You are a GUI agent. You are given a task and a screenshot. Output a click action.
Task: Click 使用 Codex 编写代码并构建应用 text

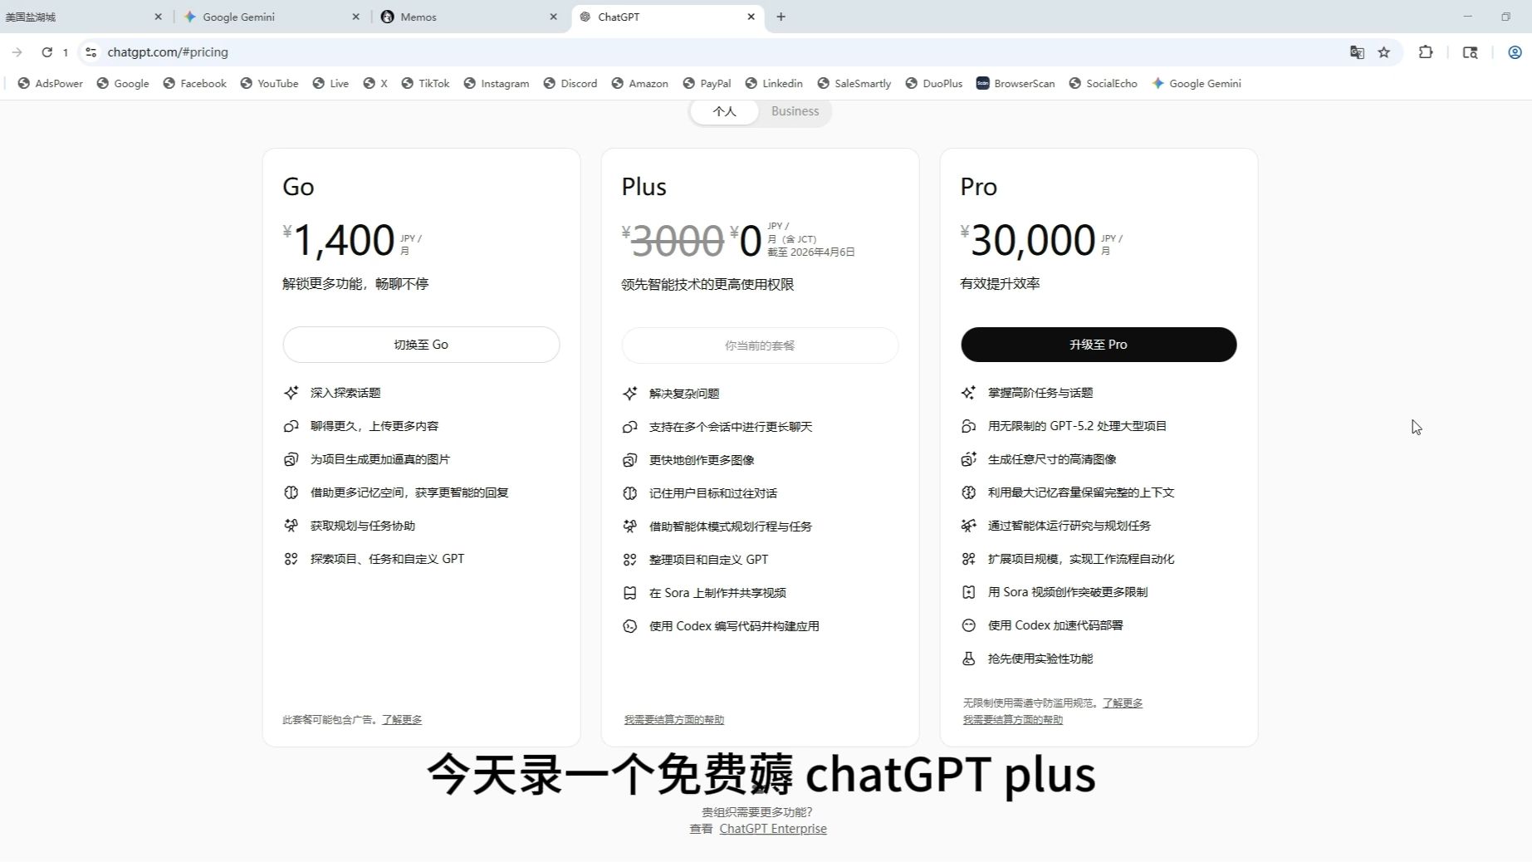[x=734, y=626]
